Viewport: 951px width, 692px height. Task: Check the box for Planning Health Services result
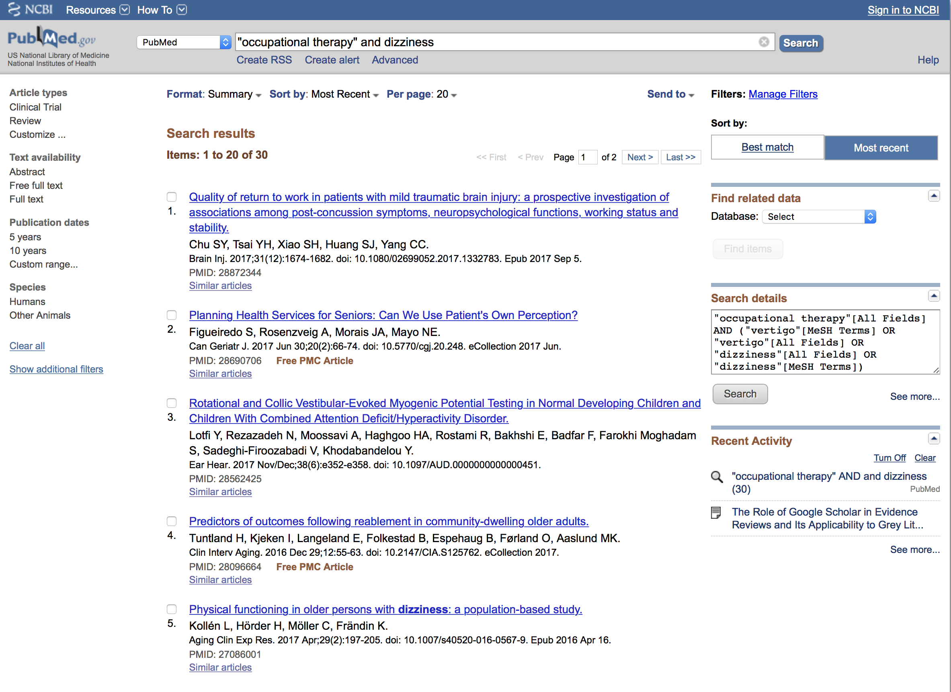coord(172,315)
